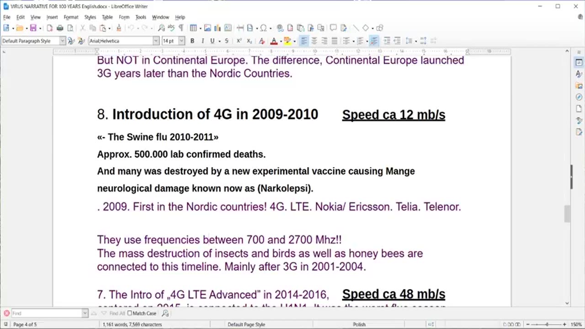Expand the paste options dropdown arrow
The height and width of the screenshot is (329, 585).
point(110,28)
